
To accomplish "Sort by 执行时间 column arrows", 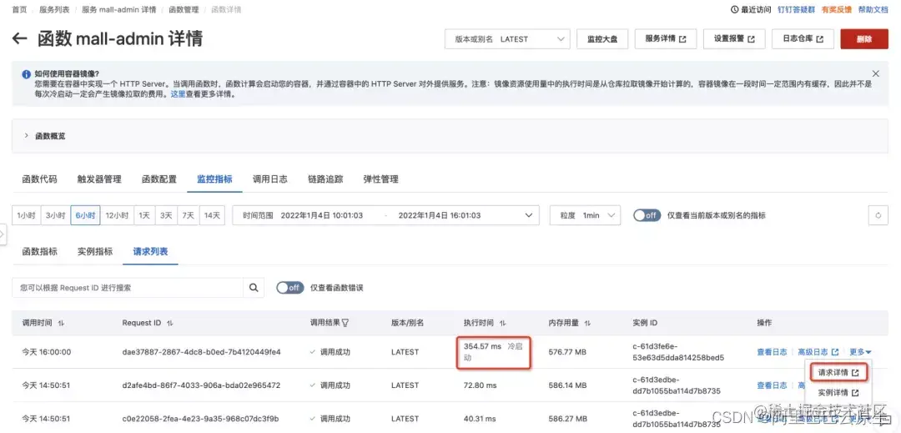I will (503, 324).
